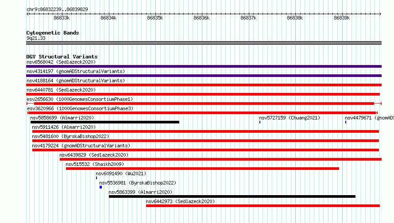Viewport: 394px width, 223px height.
Task: Click the DGV Structural Variants track title
Action: (x=62, y=57)
